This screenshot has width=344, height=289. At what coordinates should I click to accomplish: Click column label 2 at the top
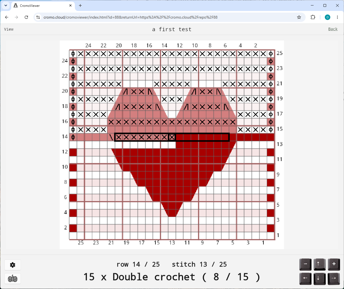tap(255, 45)
